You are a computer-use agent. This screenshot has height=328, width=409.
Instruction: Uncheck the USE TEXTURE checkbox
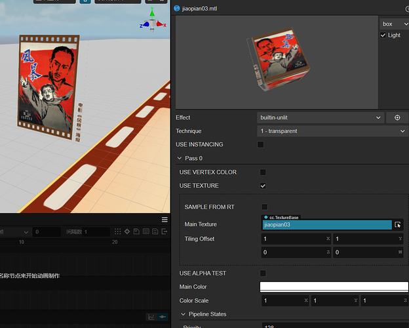(263, 186)
